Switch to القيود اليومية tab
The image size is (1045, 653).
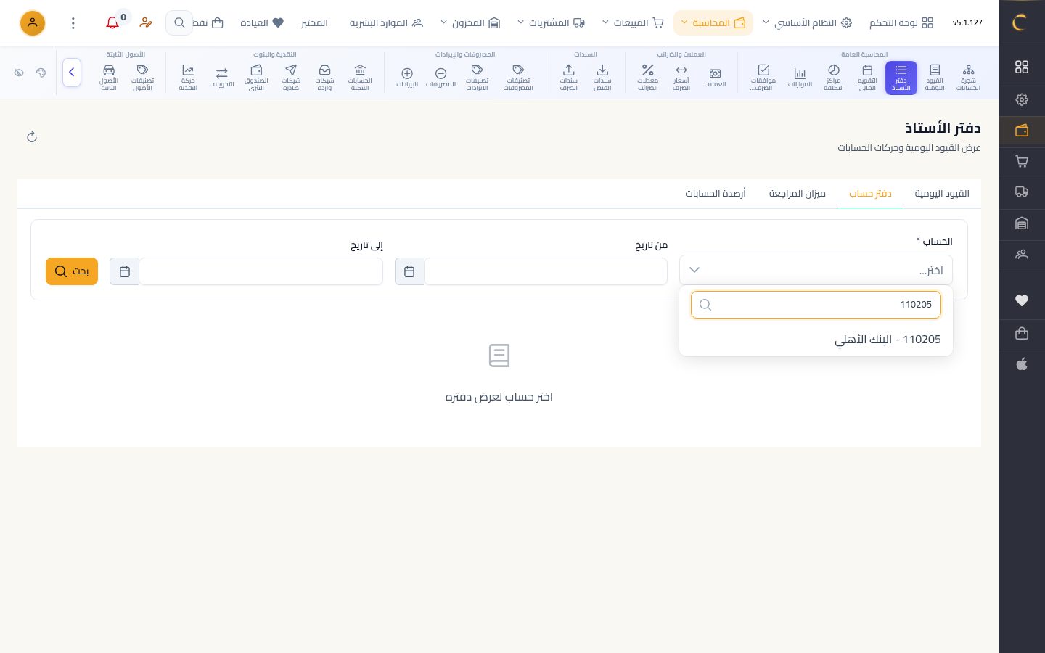942,194
